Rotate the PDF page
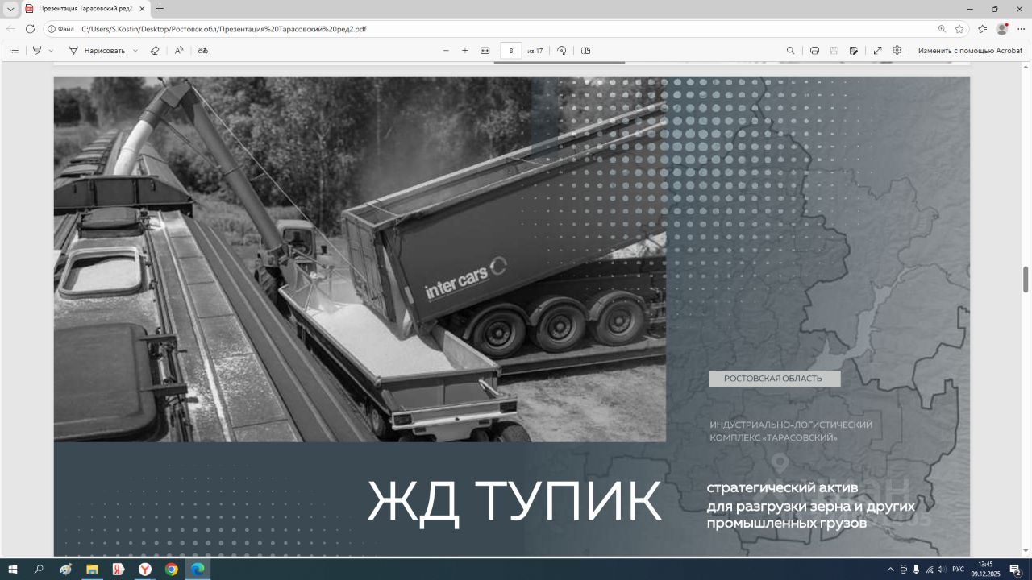 point(562,50)
